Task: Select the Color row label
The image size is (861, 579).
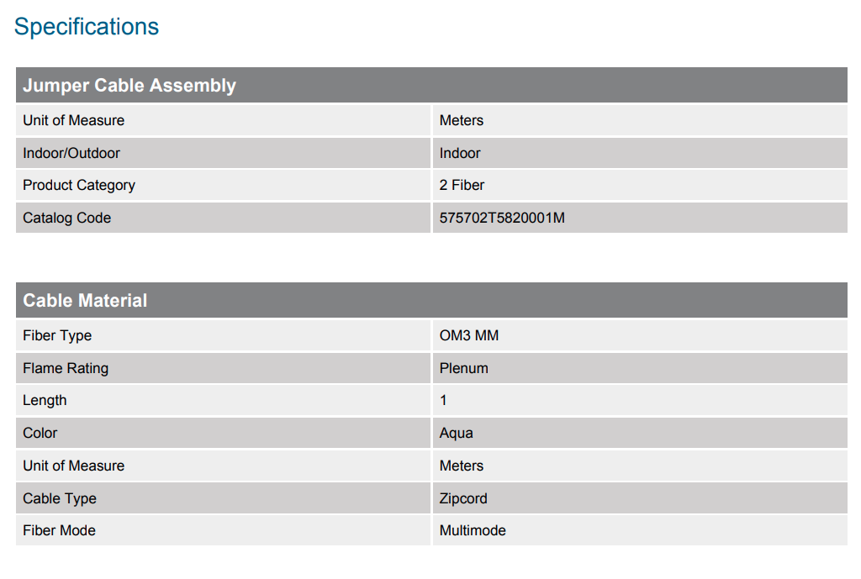Action: 40,433
